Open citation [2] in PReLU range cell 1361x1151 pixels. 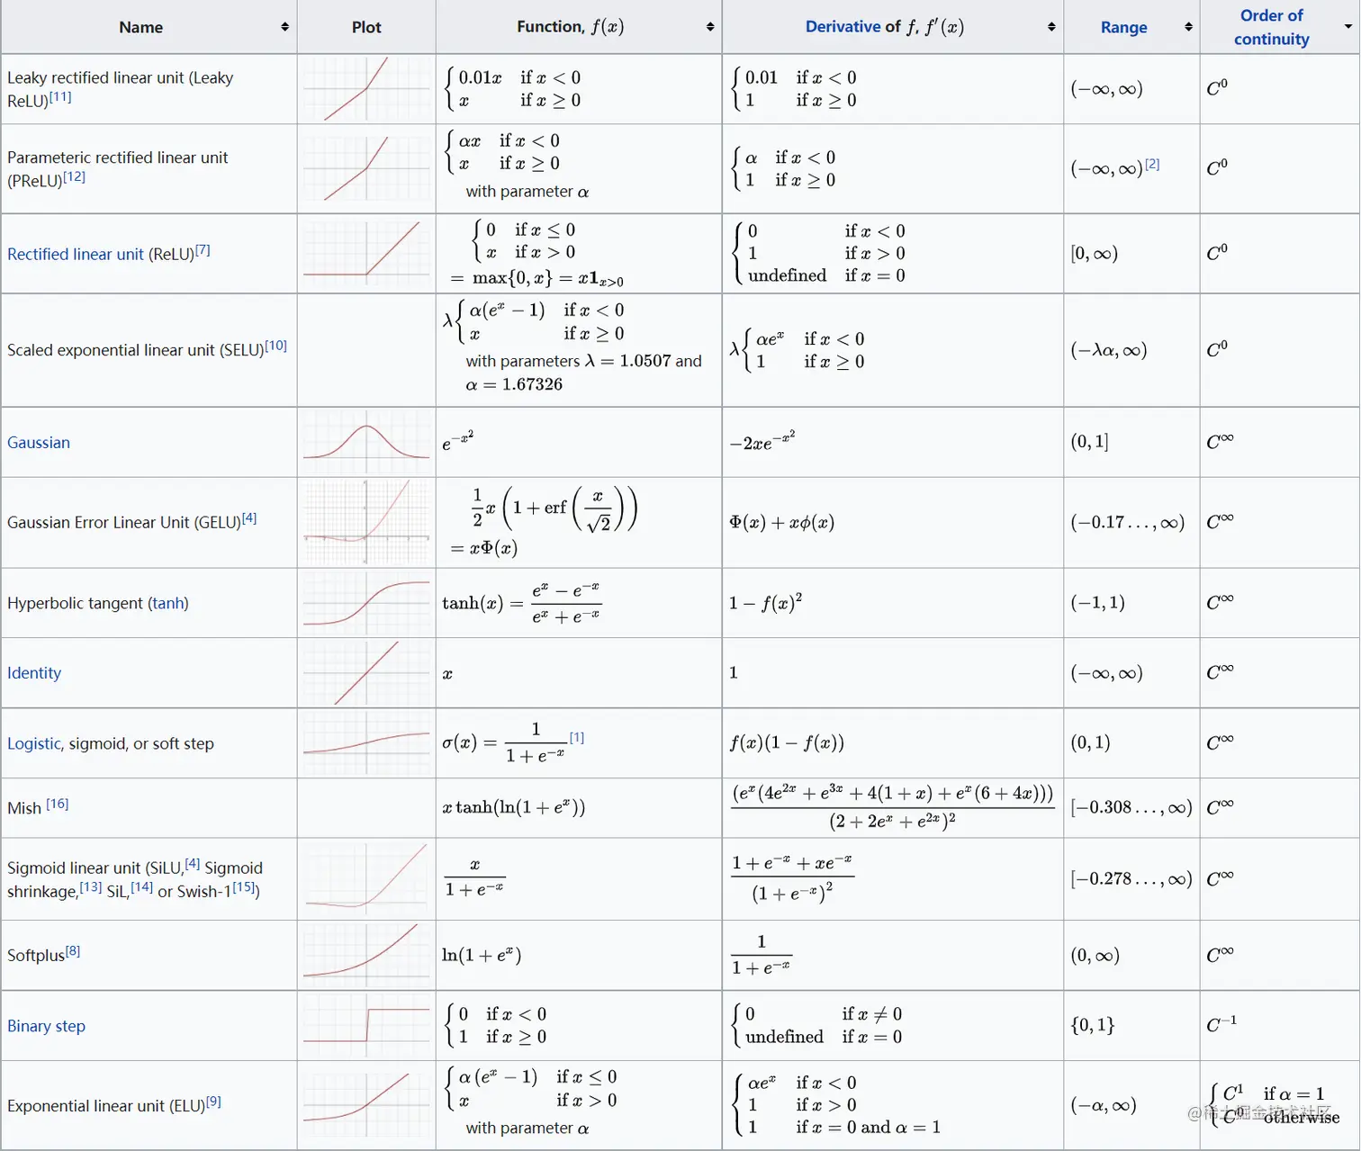tap(1152, 164)
